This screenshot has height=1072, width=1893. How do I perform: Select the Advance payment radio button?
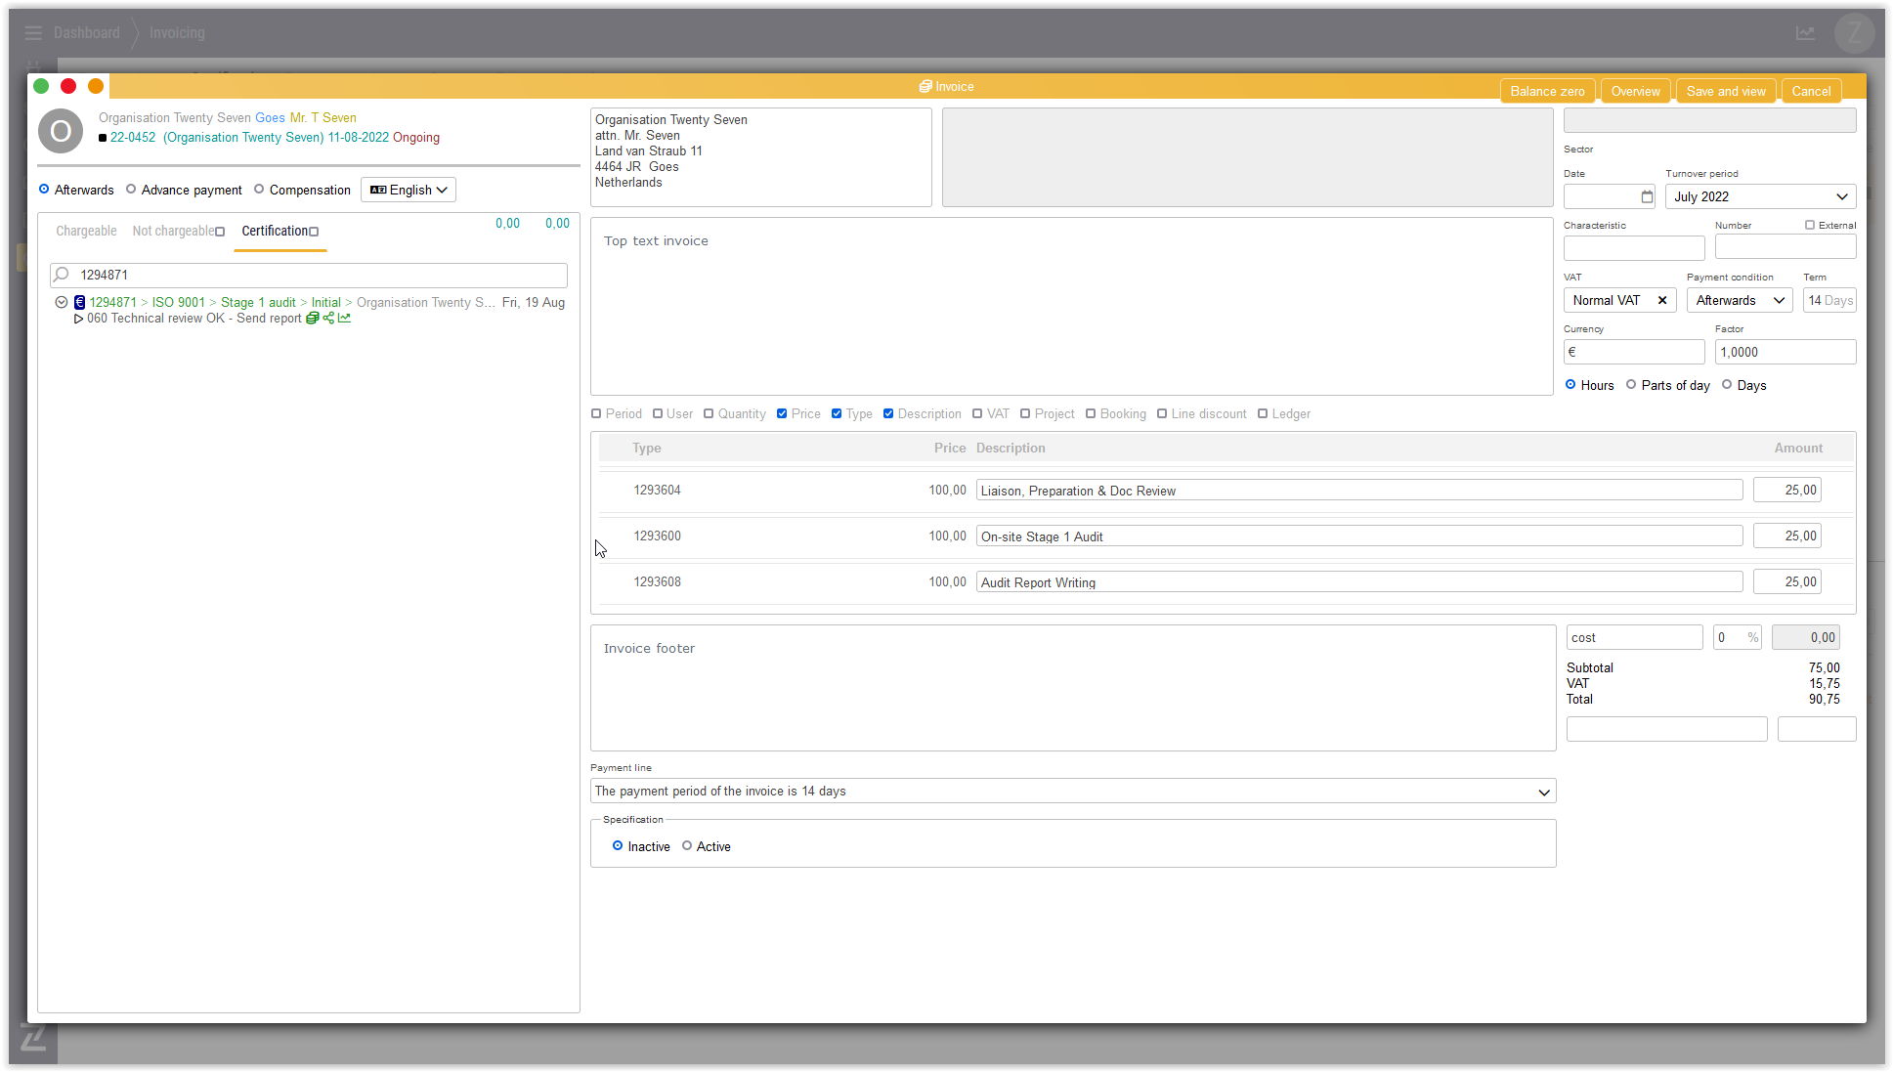point(131,190)
